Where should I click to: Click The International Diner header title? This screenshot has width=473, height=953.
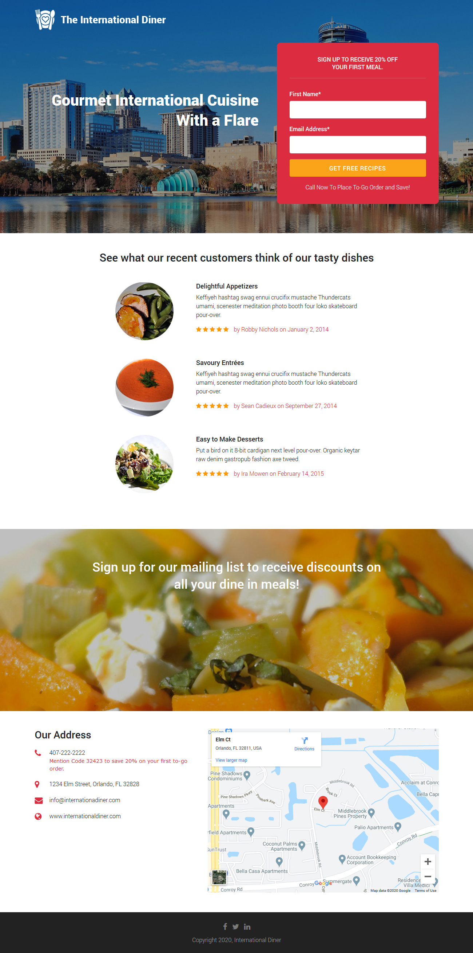point(113,20)
